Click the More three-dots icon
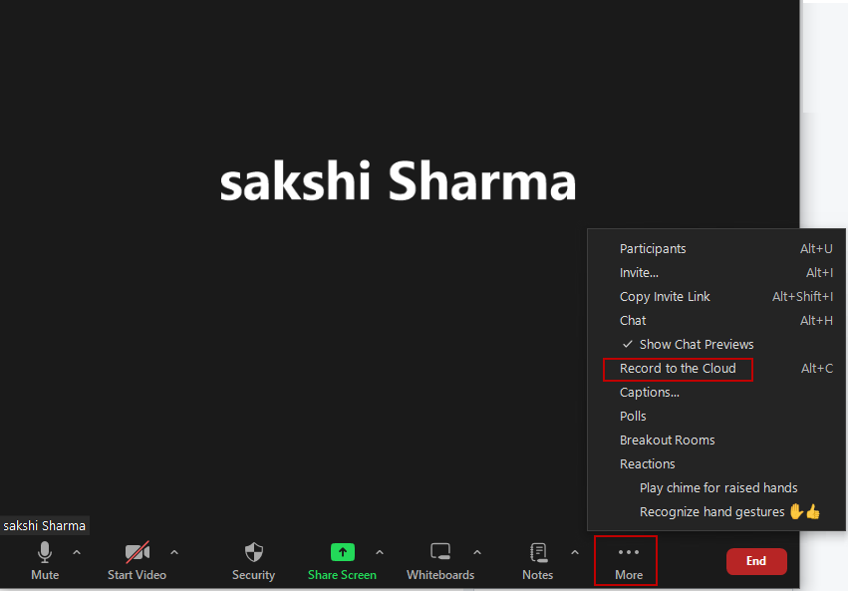 tap(629, 552)
